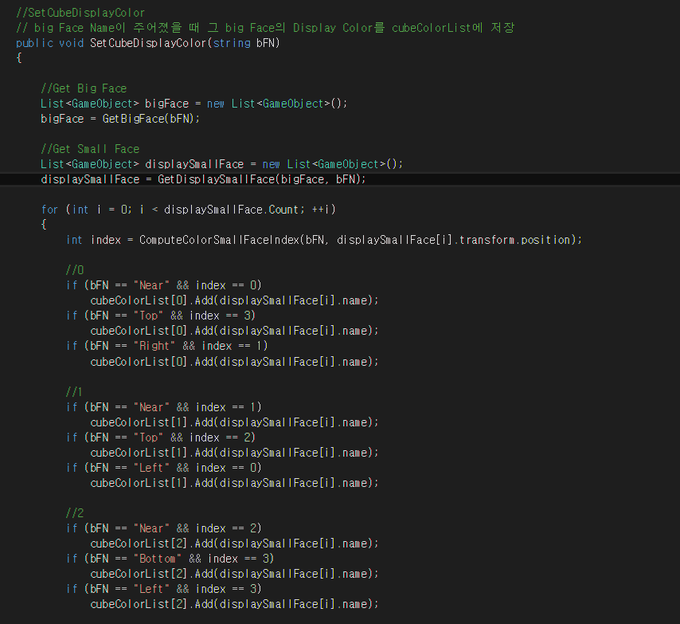Click the if line with "Left" && index == 0

coord(163,468)
